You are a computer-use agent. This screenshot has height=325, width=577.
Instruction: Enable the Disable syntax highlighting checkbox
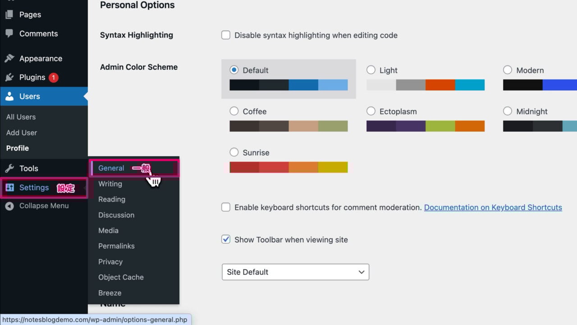click(226, 35)
